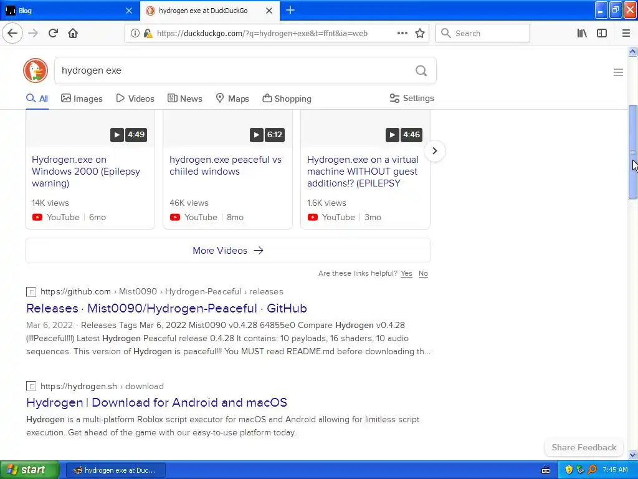Open page actions three-dot menu
Image resolution: width=638 pixels, height=479 pixels.
pos(402,33)
